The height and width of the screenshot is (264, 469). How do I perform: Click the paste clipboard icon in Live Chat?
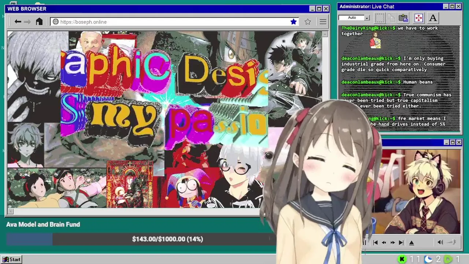pos(403,18)
